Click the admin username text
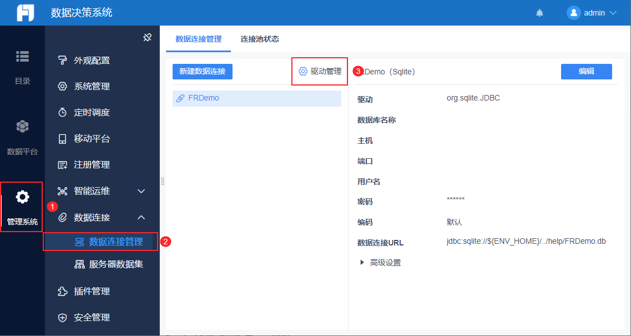The width and height of the screenshot is (631, 336). (x=594, y=13)
